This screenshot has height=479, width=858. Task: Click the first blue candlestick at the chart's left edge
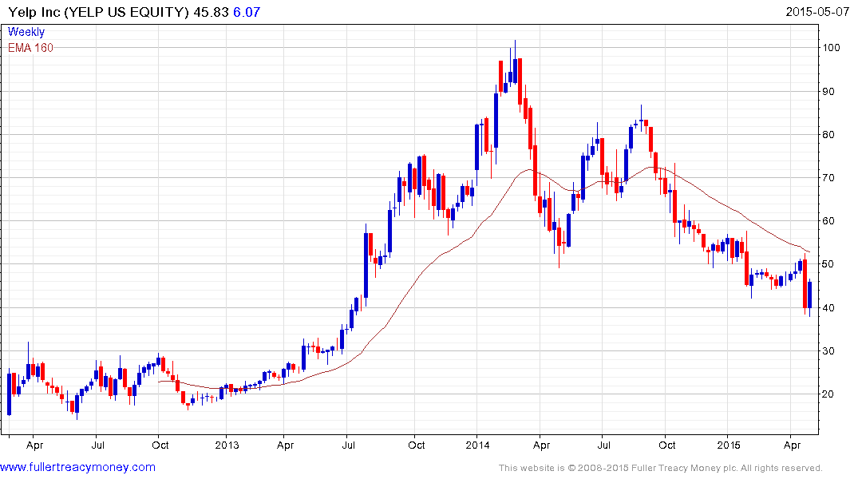tap(10, 393)
